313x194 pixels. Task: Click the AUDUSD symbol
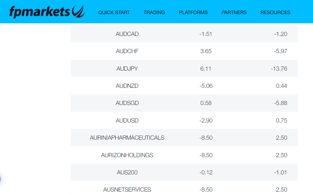click(127, 121)
